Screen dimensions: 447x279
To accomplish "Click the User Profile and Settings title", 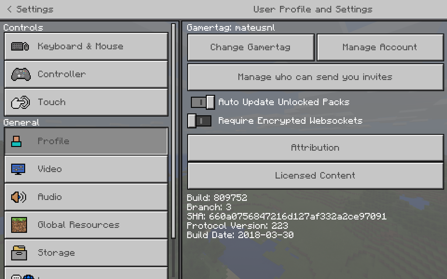I will tap(313, 9).
